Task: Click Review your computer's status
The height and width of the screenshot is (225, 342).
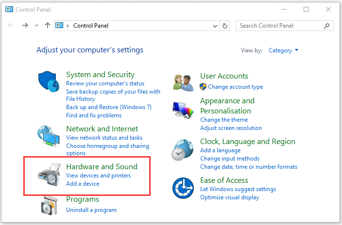Action: pyautogui.click(x=105, y=83)
